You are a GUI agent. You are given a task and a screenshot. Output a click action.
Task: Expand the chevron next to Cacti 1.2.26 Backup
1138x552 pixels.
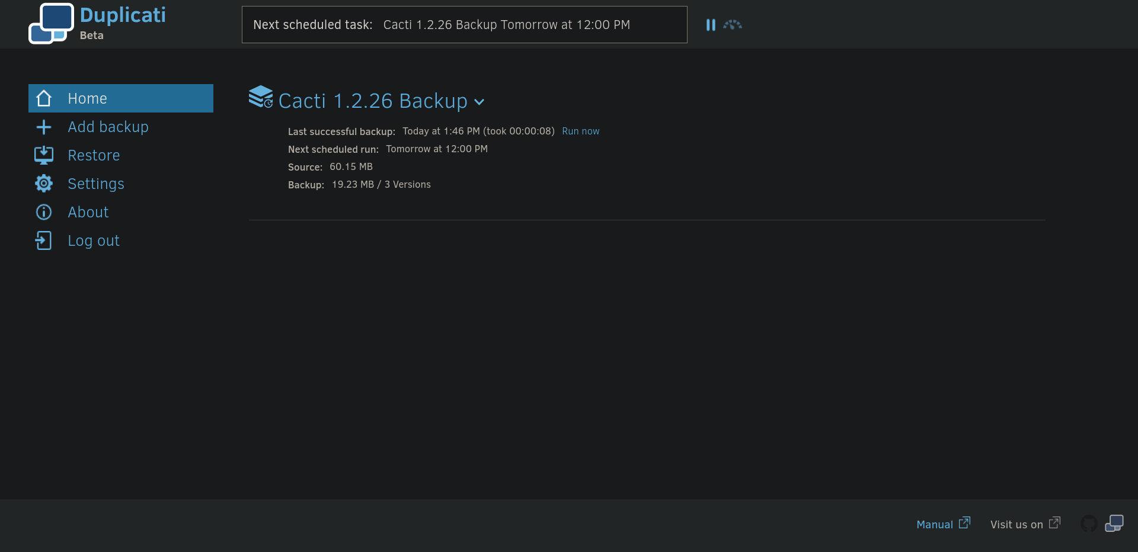point(480,102)
